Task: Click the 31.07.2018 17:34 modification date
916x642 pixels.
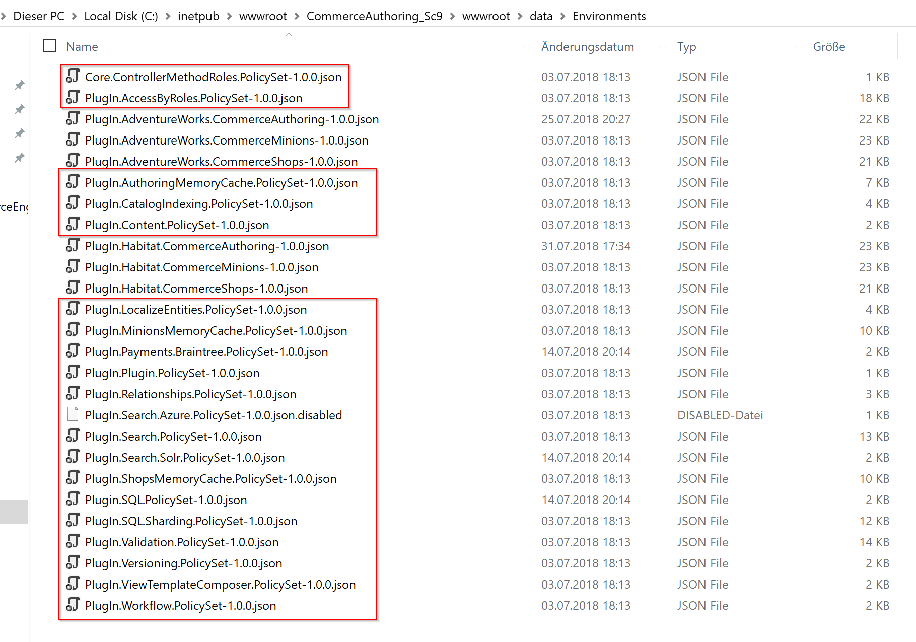Action: (x=586, y=246)
